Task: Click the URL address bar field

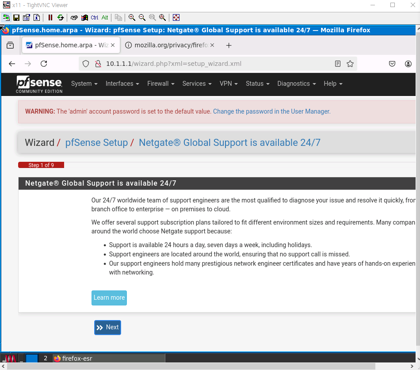Action: (218, 64)
